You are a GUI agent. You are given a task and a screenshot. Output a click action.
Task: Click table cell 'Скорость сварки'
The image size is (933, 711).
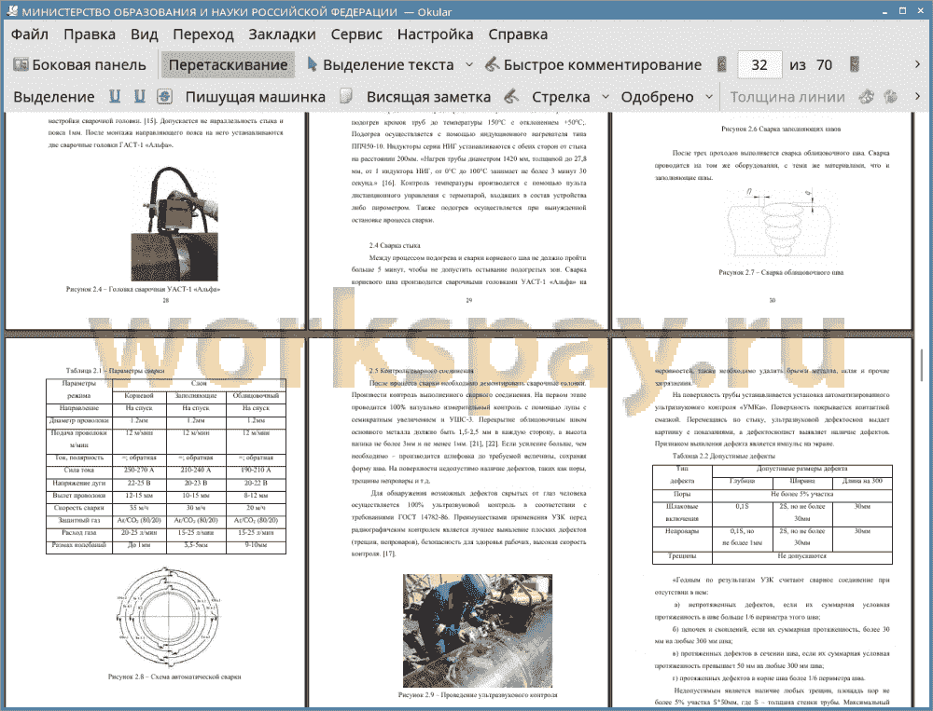click(x=79, y=508)
